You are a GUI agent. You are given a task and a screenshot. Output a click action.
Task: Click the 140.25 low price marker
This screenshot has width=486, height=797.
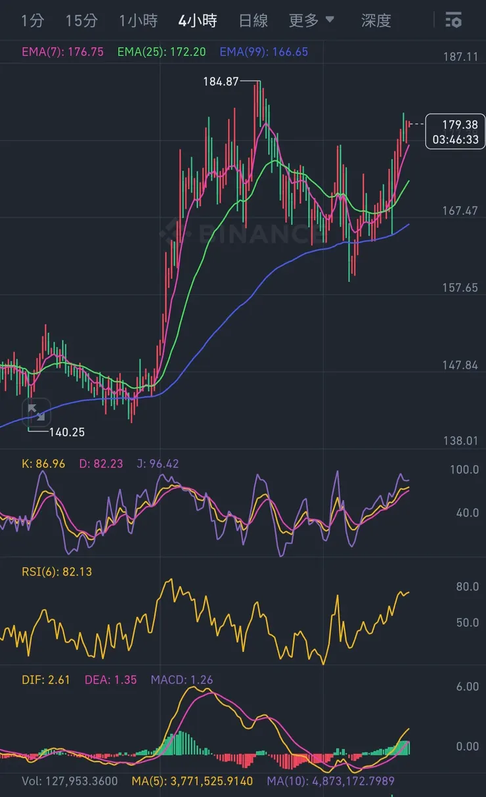pyautogui.click(x=67, y=432)
